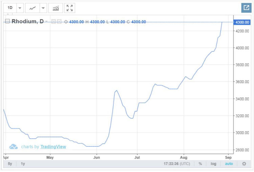Click the 4000.00 price axis label

242,48
